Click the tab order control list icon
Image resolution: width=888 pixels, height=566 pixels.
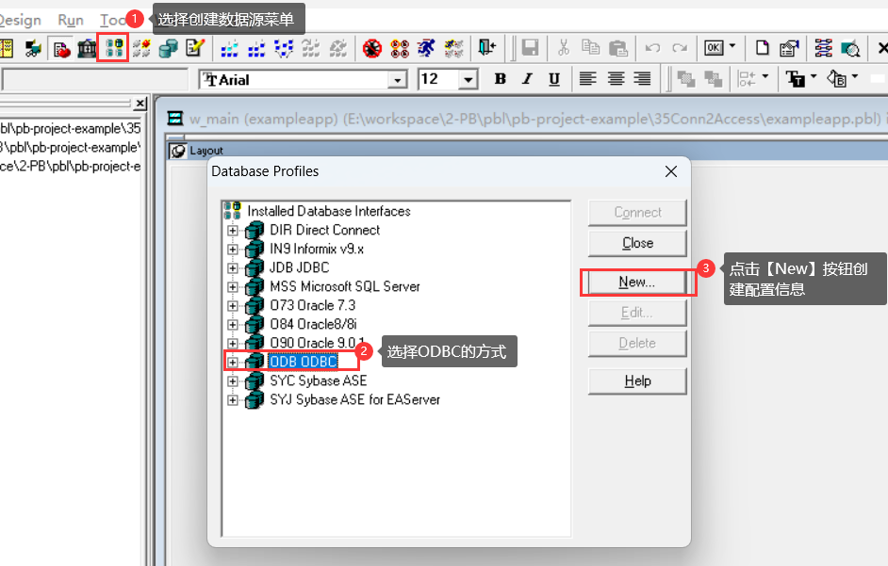[823, 48]
